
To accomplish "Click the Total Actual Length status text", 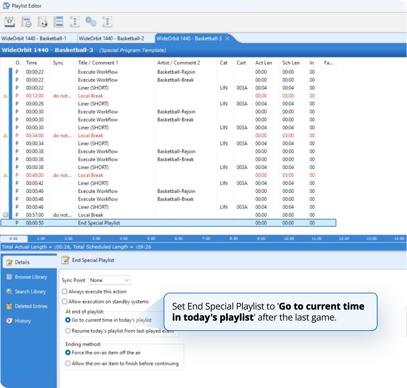I will 76,247.
